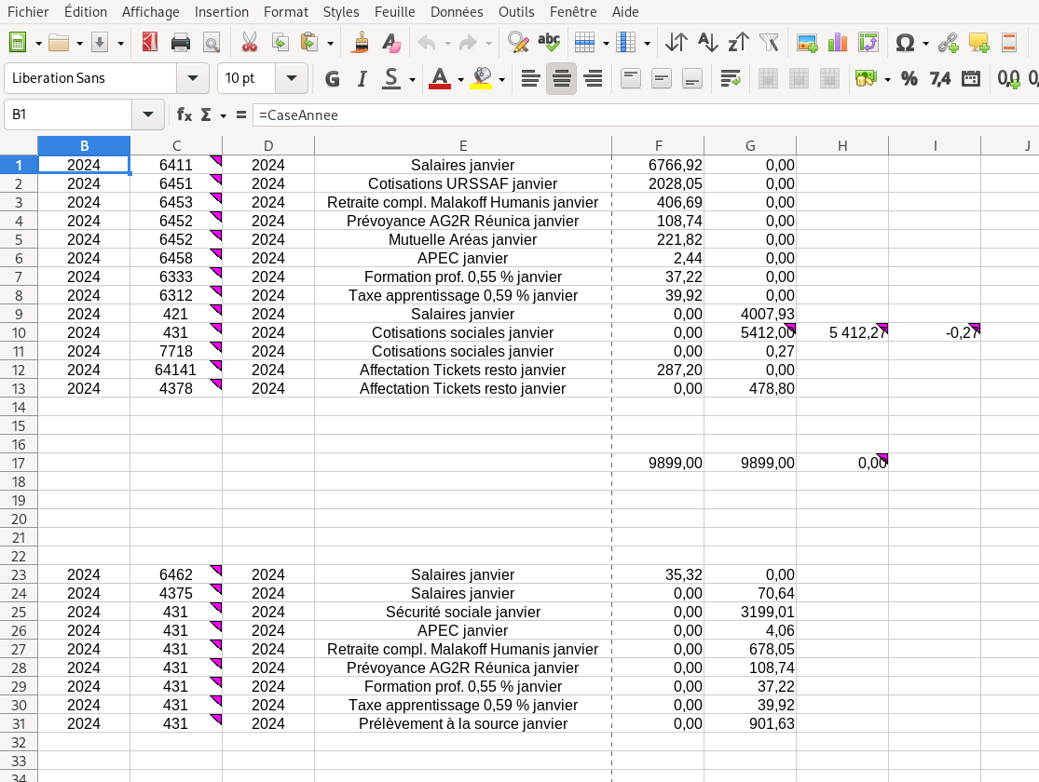Screen dimensions: 1039x782
Task: Open Find and Replace tool
Action: (x=517, y=43)
